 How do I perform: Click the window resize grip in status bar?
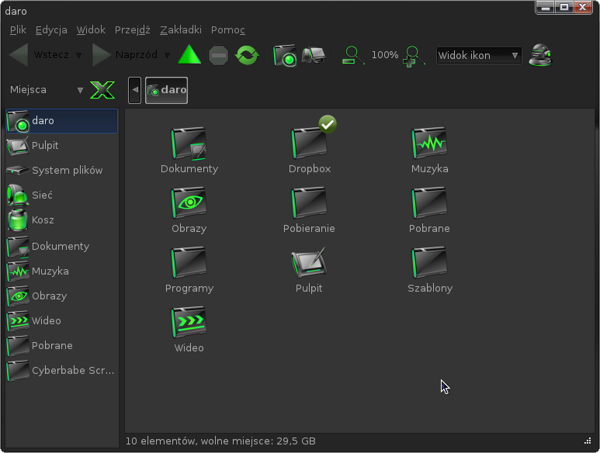(x=588, y=441)
